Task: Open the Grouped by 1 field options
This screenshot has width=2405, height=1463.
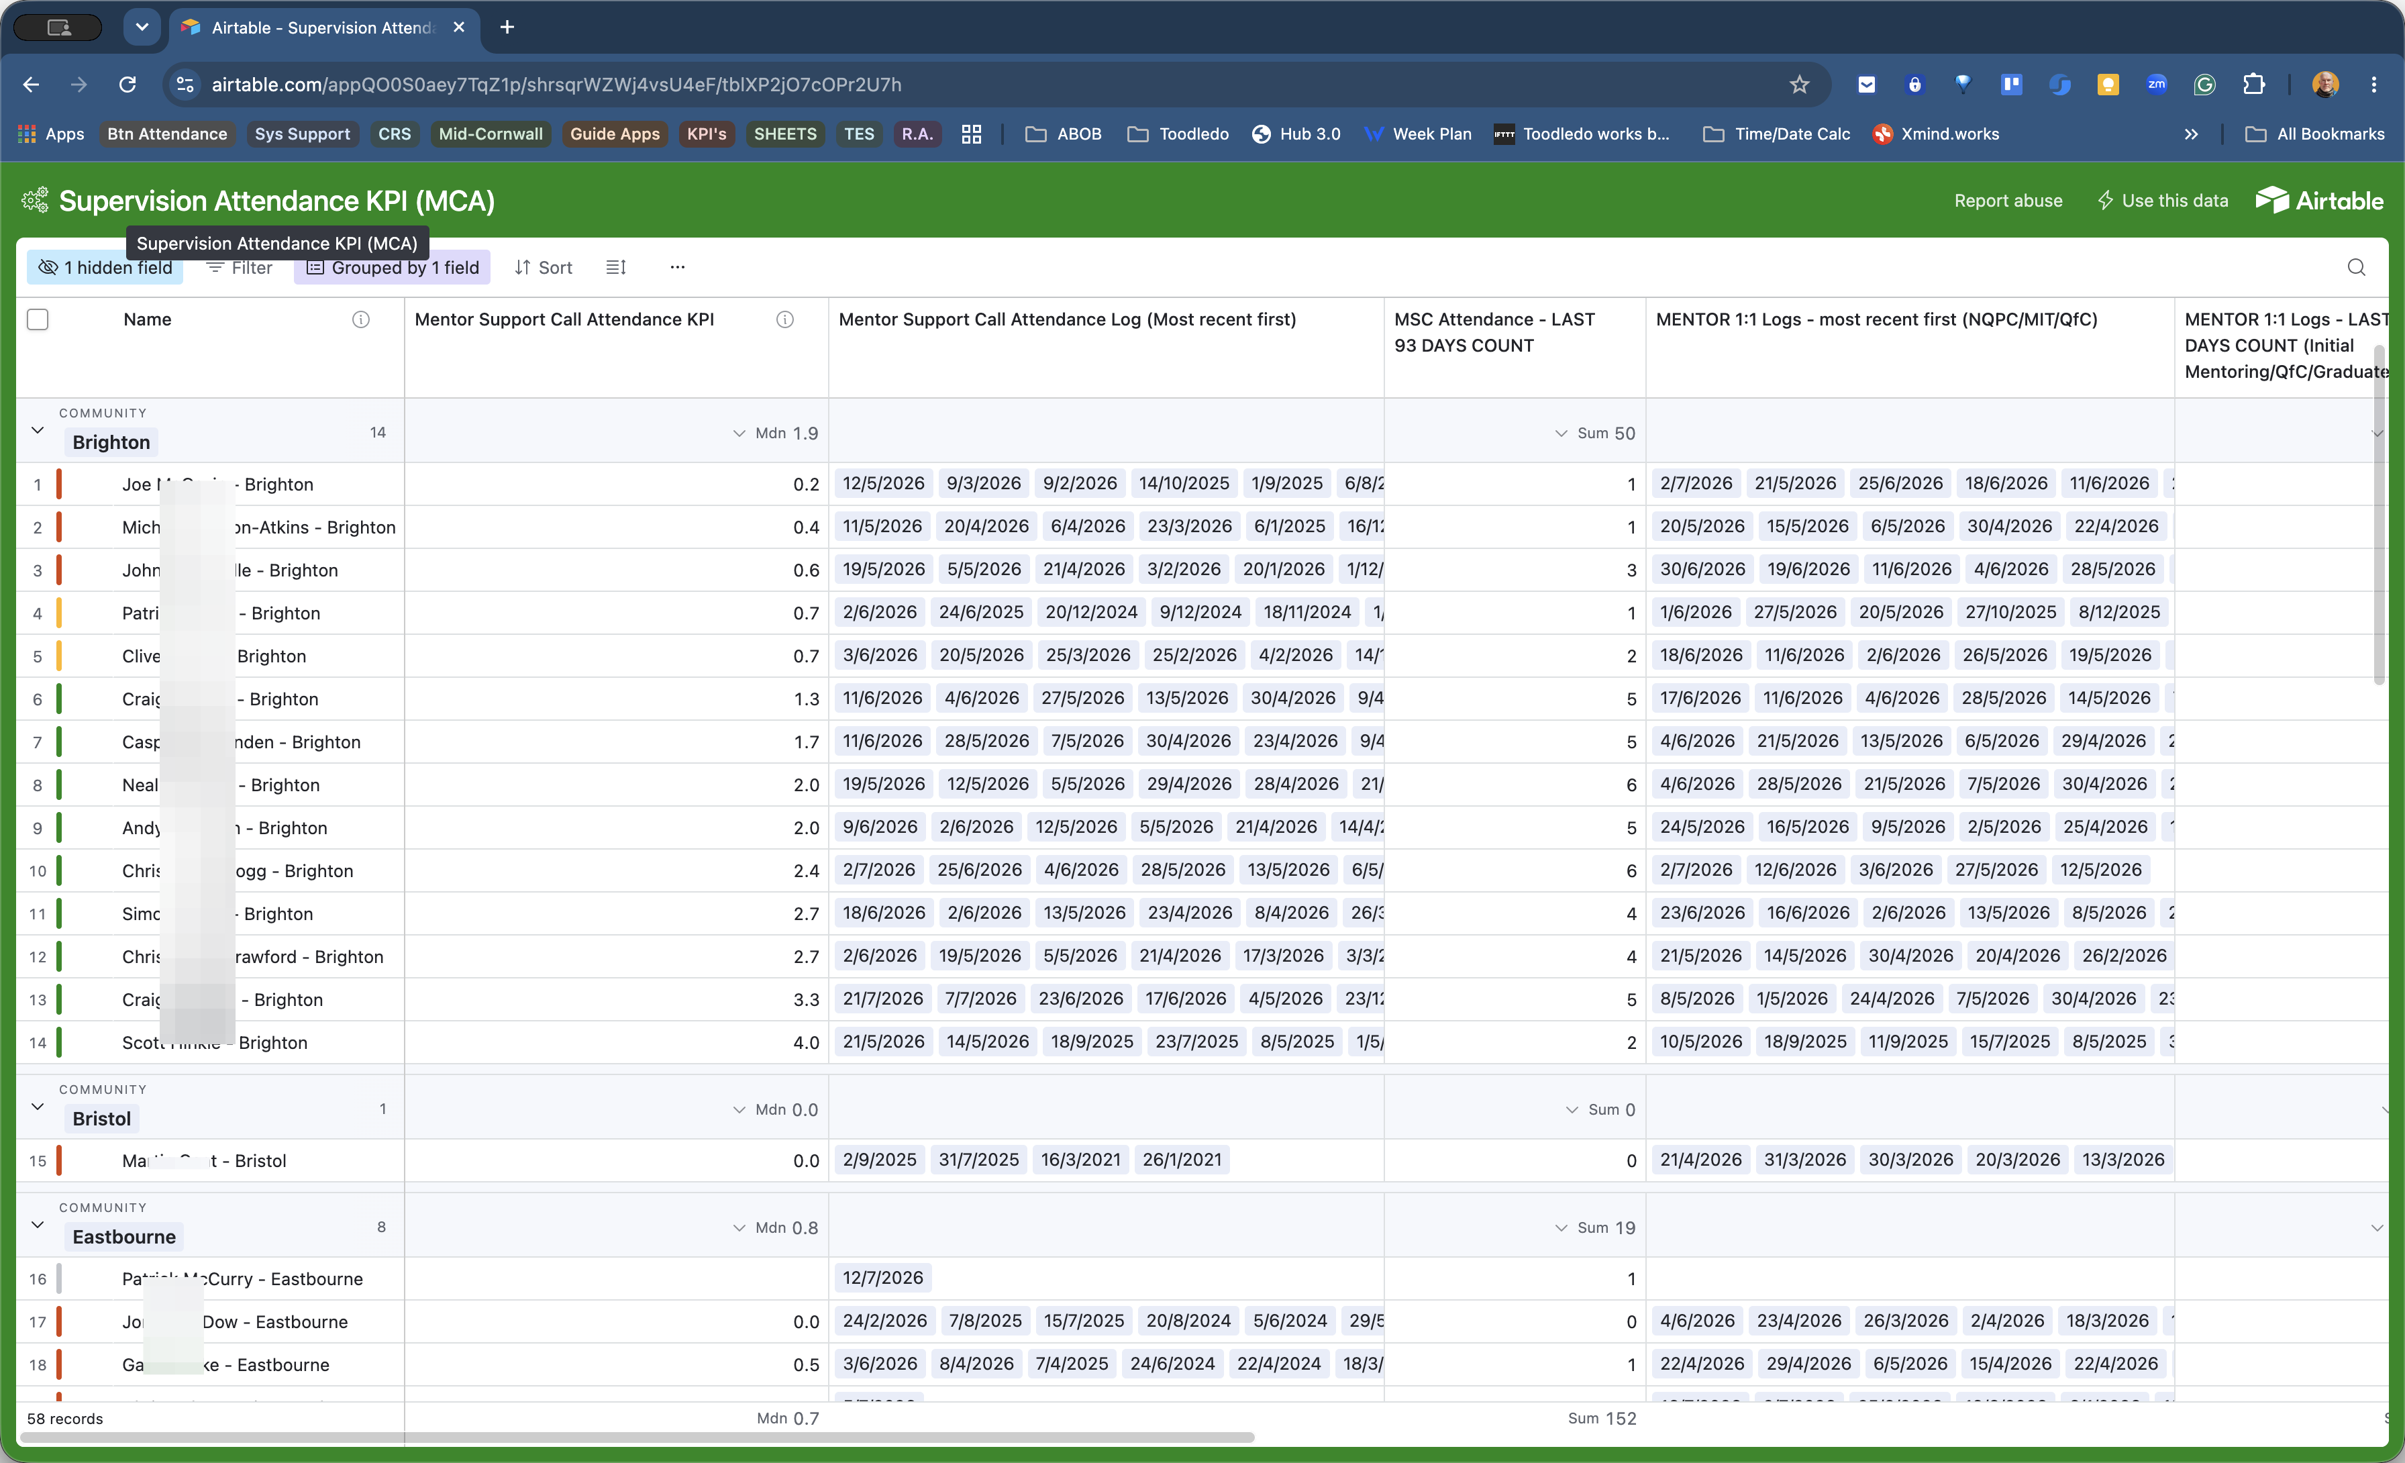Action: [x=393, y=267]
